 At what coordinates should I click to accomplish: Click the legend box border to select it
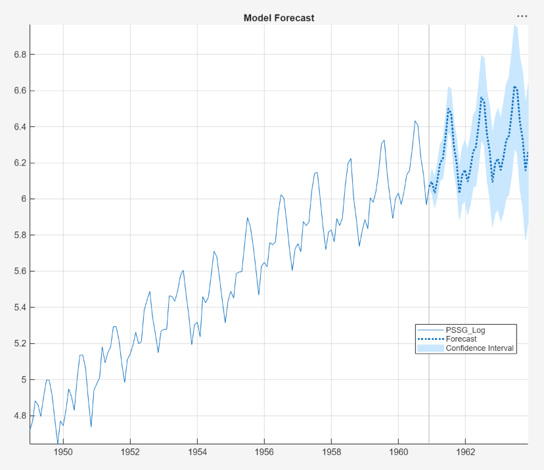465,323
